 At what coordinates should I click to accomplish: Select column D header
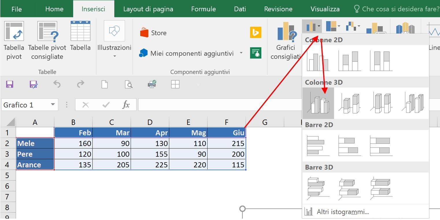[x=150, y=122]
